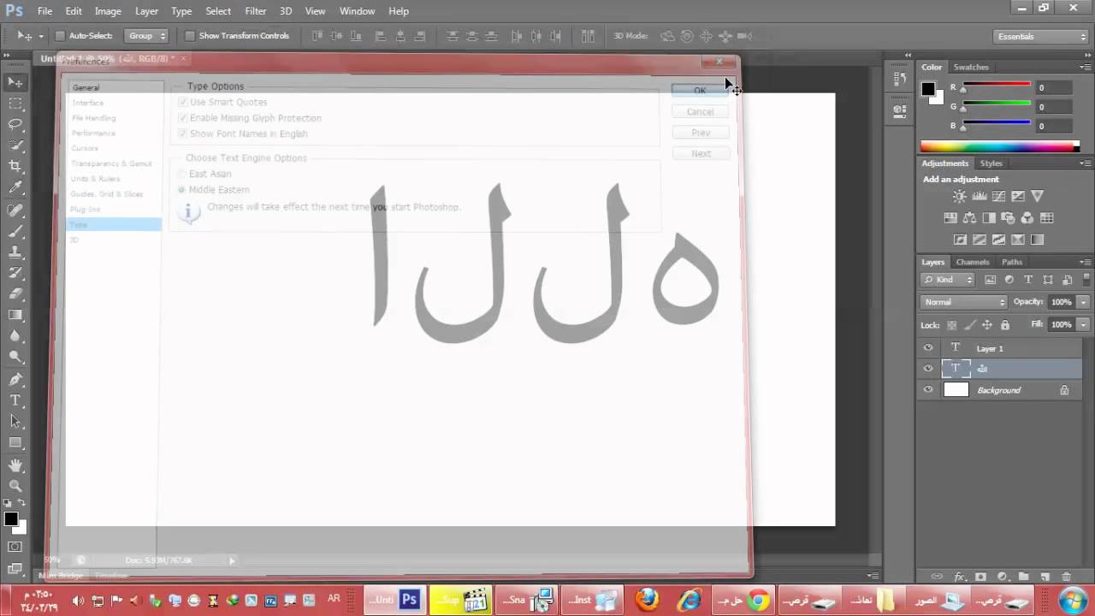Select the Rectangular Marquee tool

click(15, 104)
